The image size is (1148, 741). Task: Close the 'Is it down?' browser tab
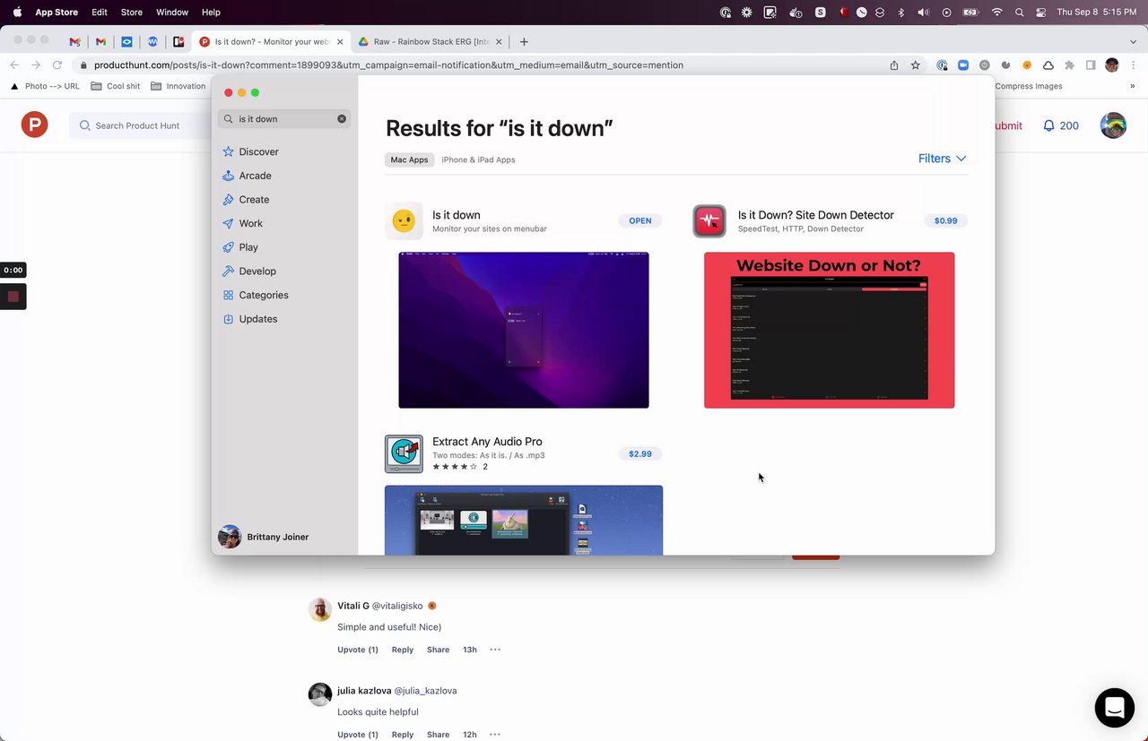tap(340, 41)
